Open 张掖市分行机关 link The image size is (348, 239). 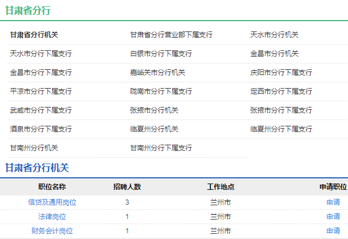coord(154,110)
